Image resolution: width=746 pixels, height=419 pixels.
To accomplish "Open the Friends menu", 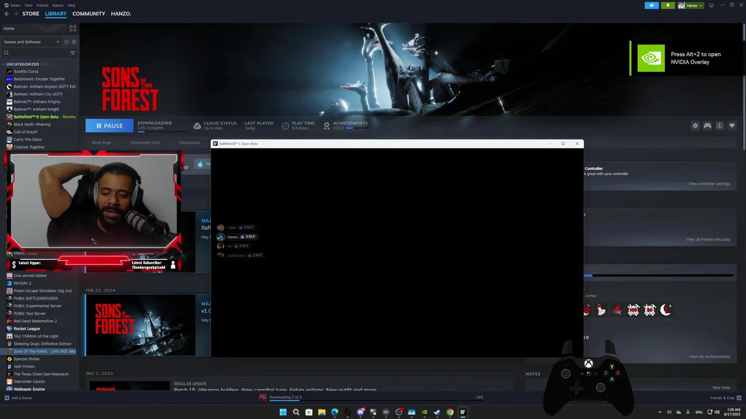I will click(x=43, y=5).
